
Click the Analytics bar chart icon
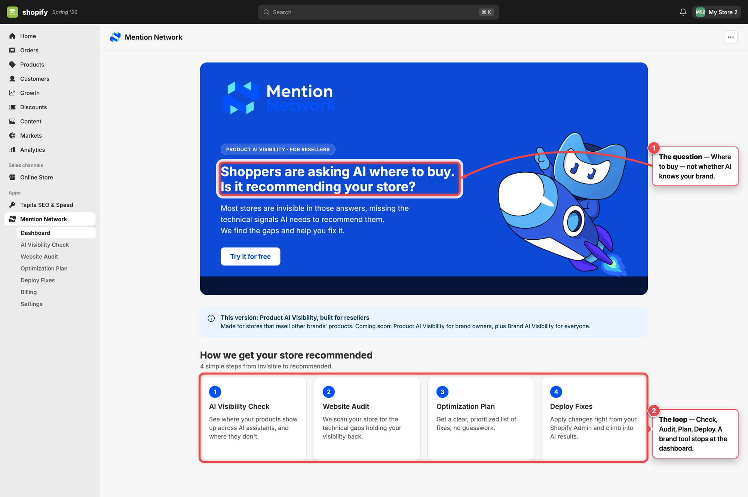tap(12, 150)
